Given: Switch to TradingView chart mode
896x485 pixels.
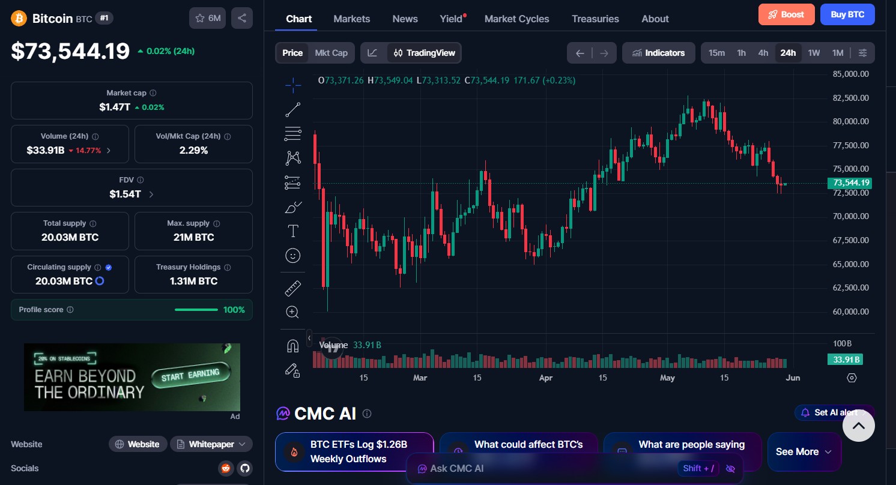Looking at the screenshot, I should click(x=425, y=53).
